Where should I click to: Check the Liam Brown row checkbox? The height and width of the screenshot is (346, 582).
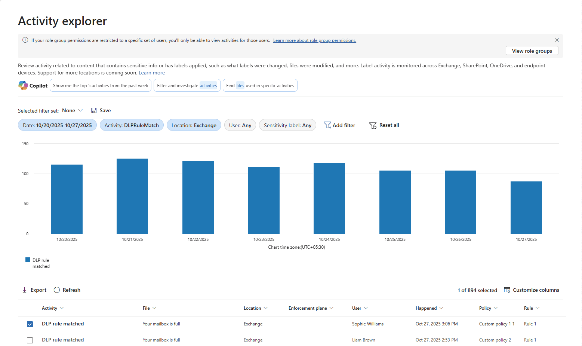point(30,340)
